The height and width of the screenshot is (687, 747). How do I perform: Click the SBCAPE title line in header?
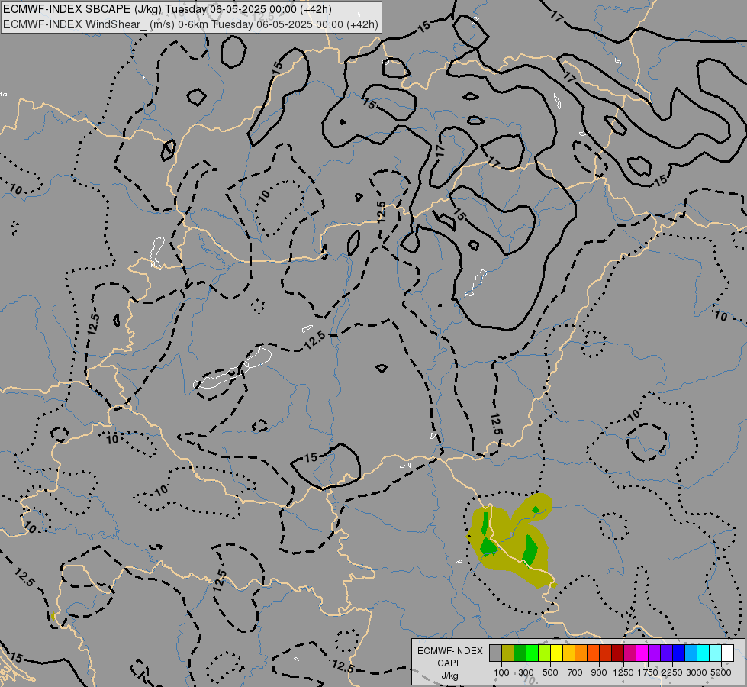[x=168, y=9]
